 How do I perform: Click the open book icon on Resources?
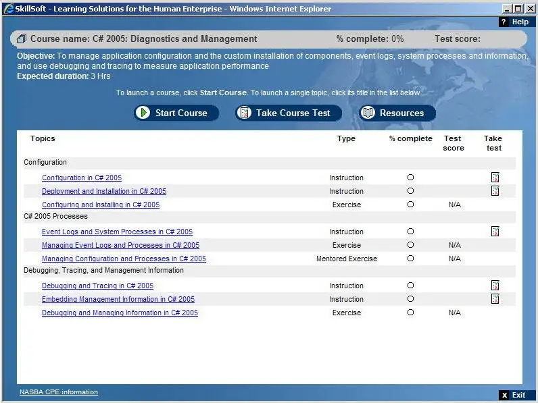(368, 113)
